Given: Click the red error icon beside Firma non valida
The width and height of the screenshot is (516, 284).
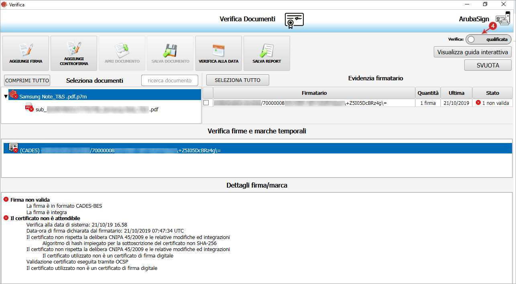Looking at the screenshot, I should pos(6,200).
